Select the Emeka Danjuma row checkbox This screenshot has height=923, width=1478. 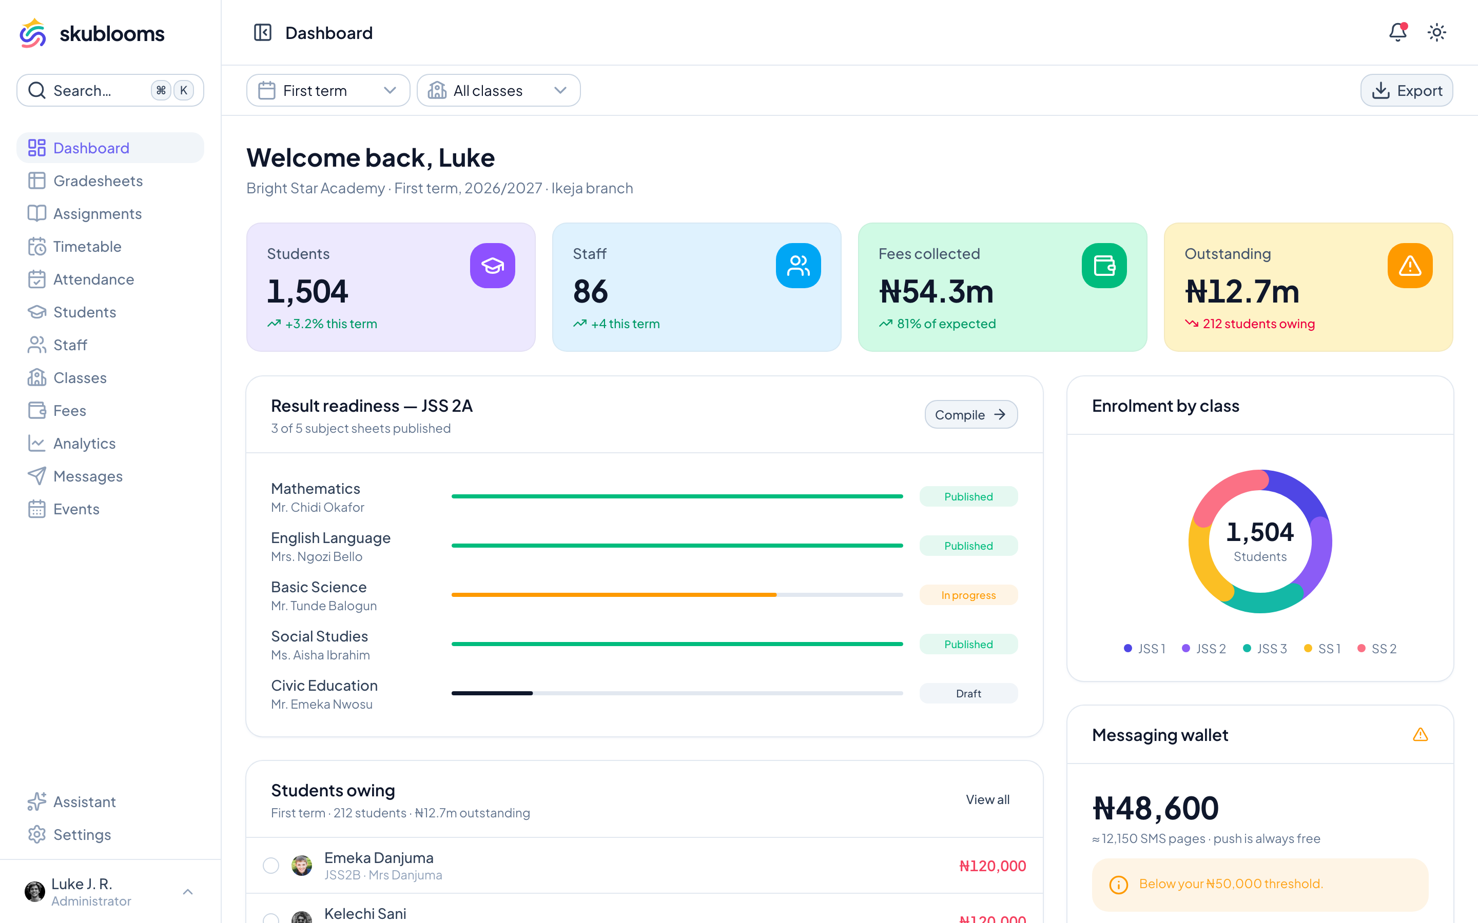point(270,866)
